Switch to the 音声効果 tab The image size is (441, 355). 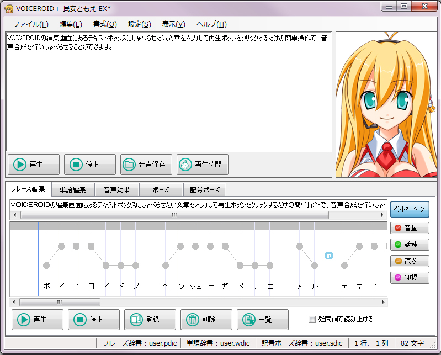(x=116, y=190)
